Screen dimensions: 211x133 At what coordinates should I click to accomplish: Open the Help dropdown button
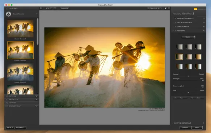(x=10, y=128)
